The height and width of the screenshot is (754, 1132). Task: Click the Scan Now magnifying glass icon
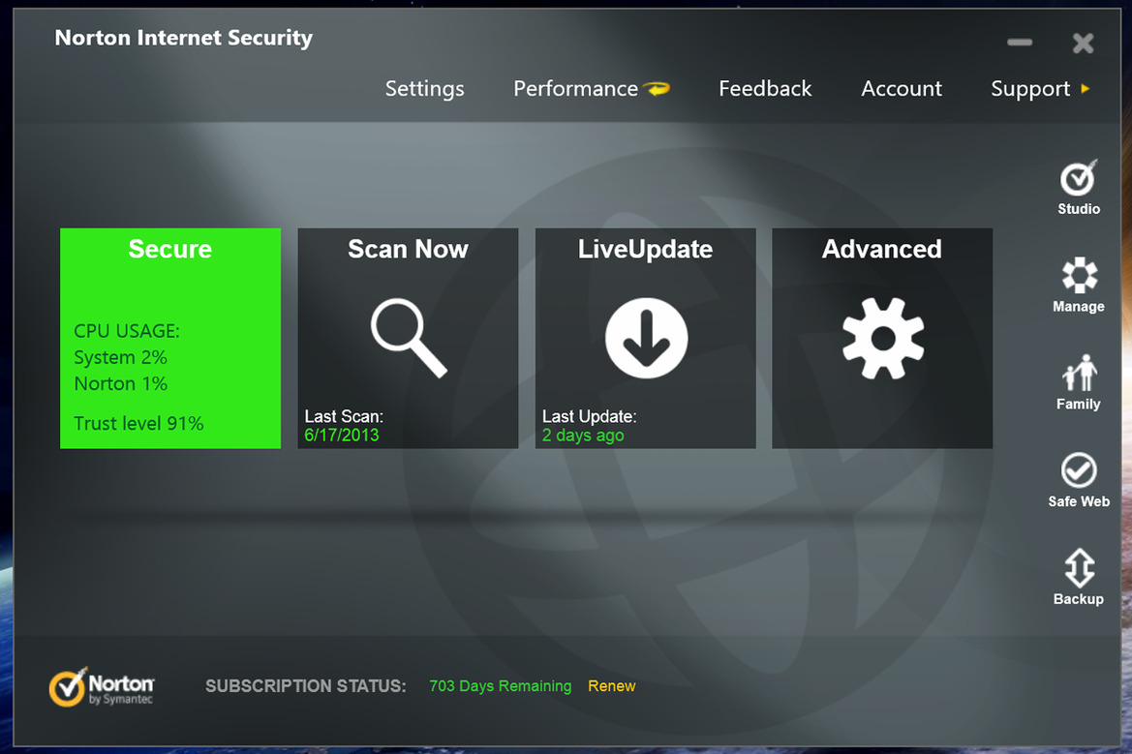[409, 338]
